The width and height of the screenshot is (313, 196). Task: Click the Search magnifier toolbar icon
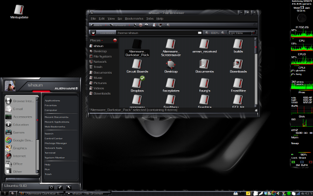click(168, 25)
